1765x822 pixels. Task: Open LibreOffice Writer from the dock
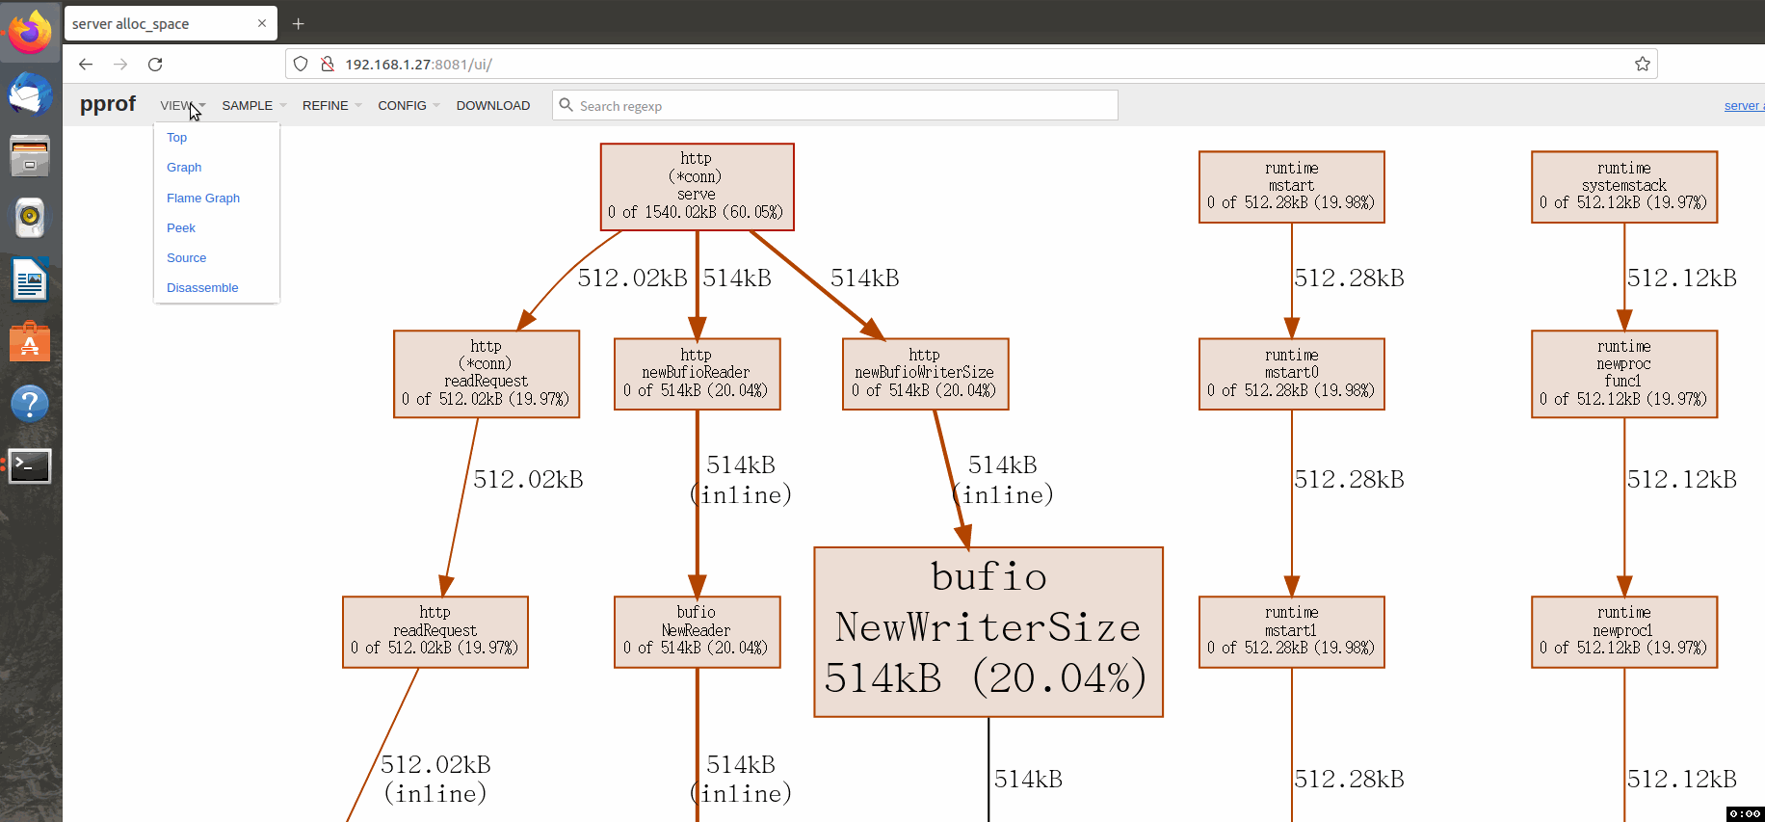click(30, 279)
